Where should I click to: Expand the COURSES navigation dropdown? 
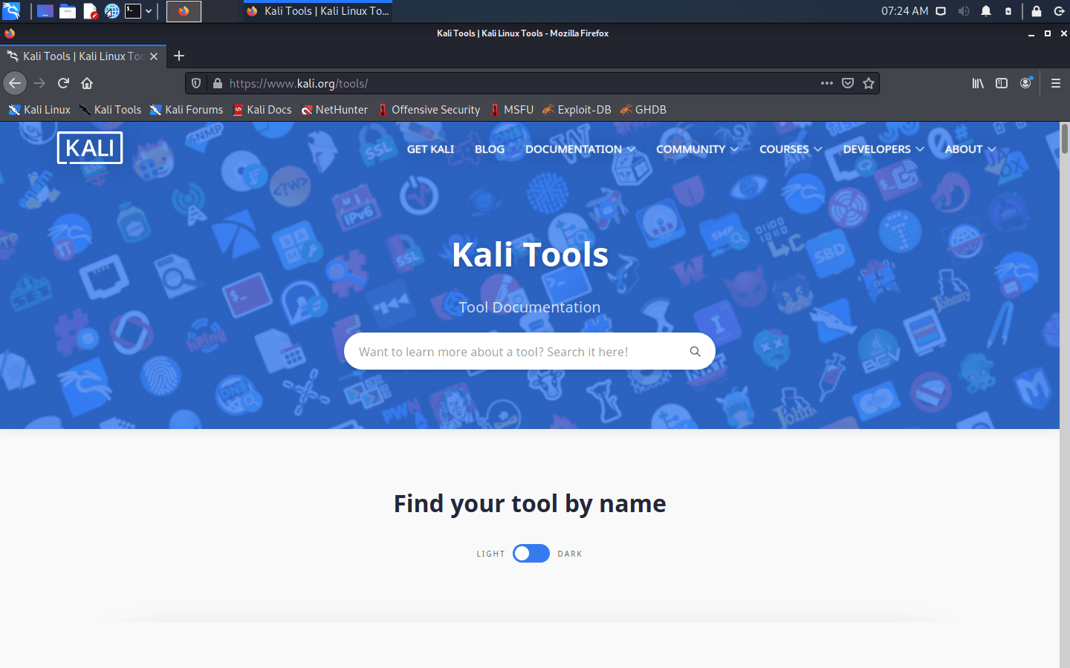click(x=791, y=149)
